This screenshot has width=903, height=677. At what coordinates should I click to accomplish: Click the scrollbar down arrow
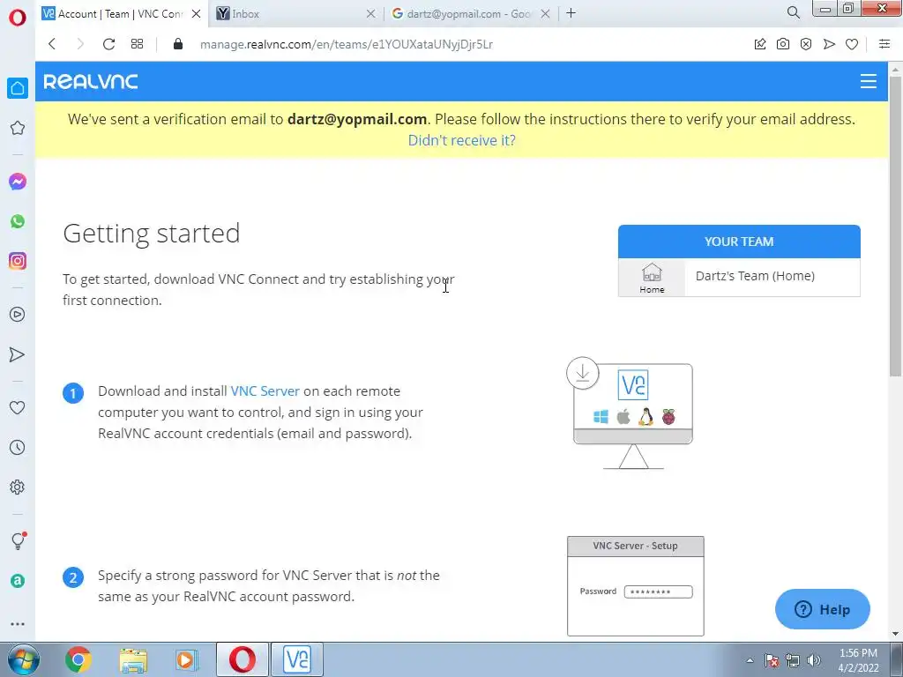[x=895, y=634]
